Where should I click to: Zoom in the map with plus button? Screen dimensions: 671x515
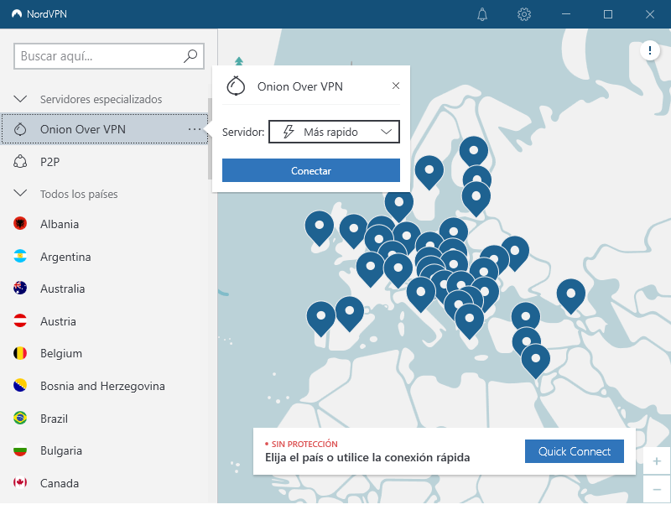(657, 461)
